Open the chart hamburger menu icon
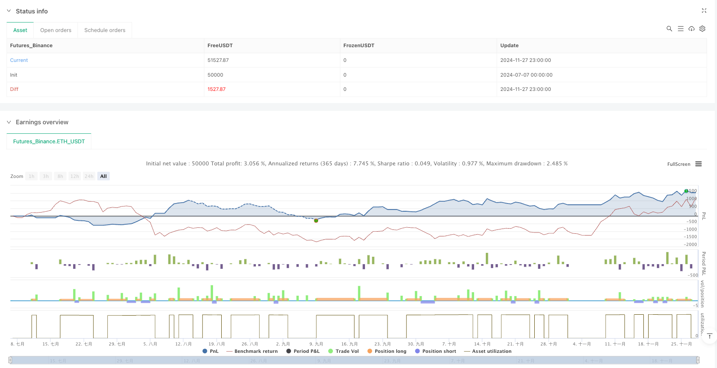Screen dimensions: 717x368 (x=698, y=164)
